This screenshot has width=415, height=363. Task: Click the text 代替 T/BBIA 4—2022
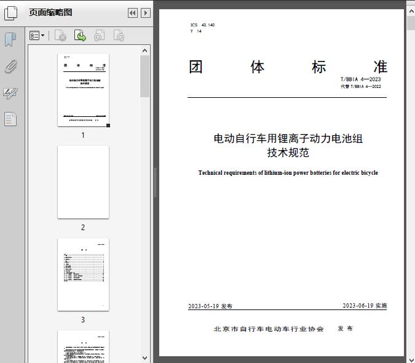(361, 86)
